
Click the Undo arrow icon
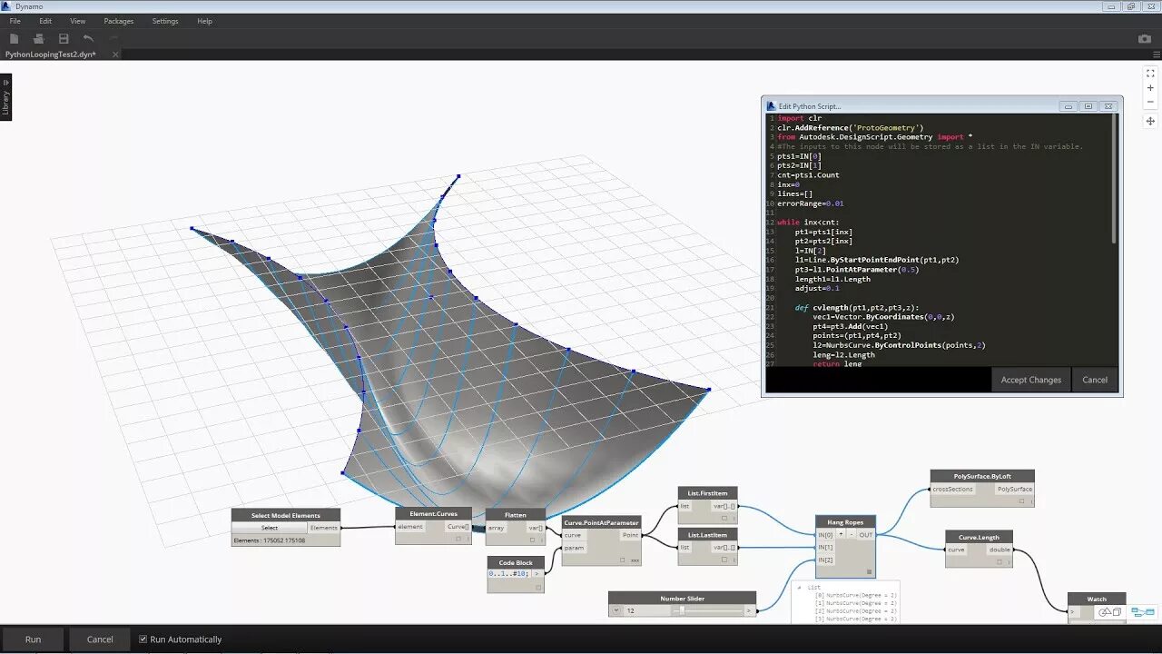tap(88, 38)
